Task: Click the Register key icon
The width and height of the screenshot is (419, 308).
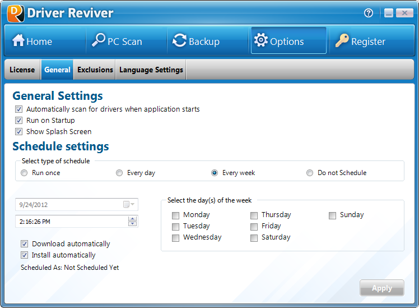Action: click(342, 40)
